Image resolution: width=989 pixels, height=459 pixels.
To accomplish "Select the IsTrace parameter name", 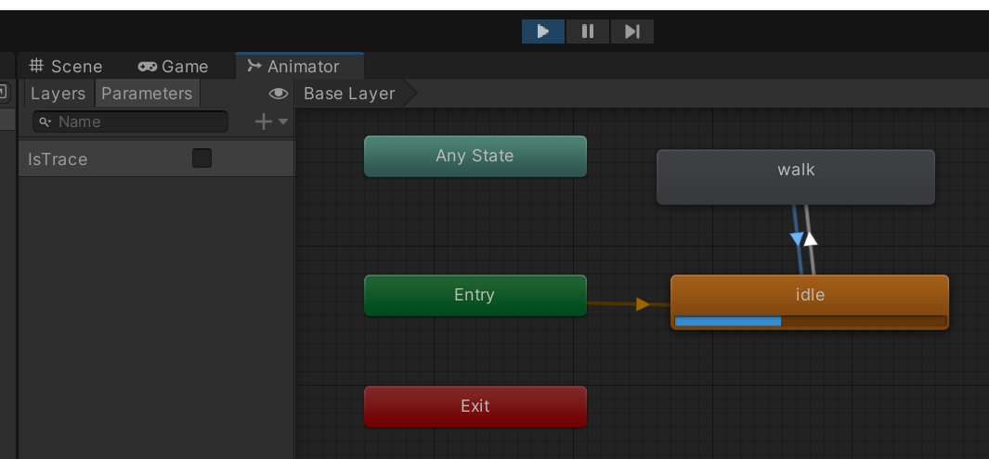I will coord(58,159).
